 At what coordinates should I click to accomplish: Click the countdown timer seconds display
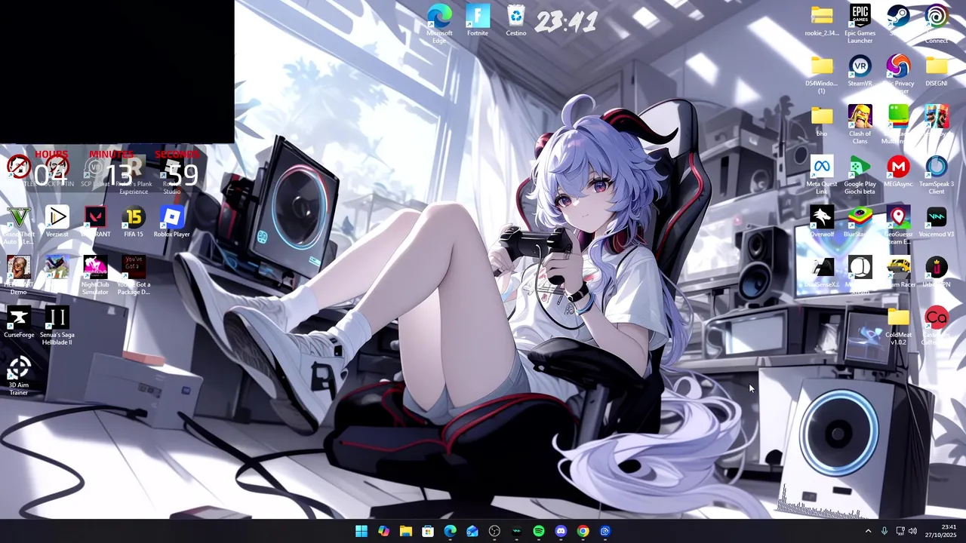pos(180,176)
